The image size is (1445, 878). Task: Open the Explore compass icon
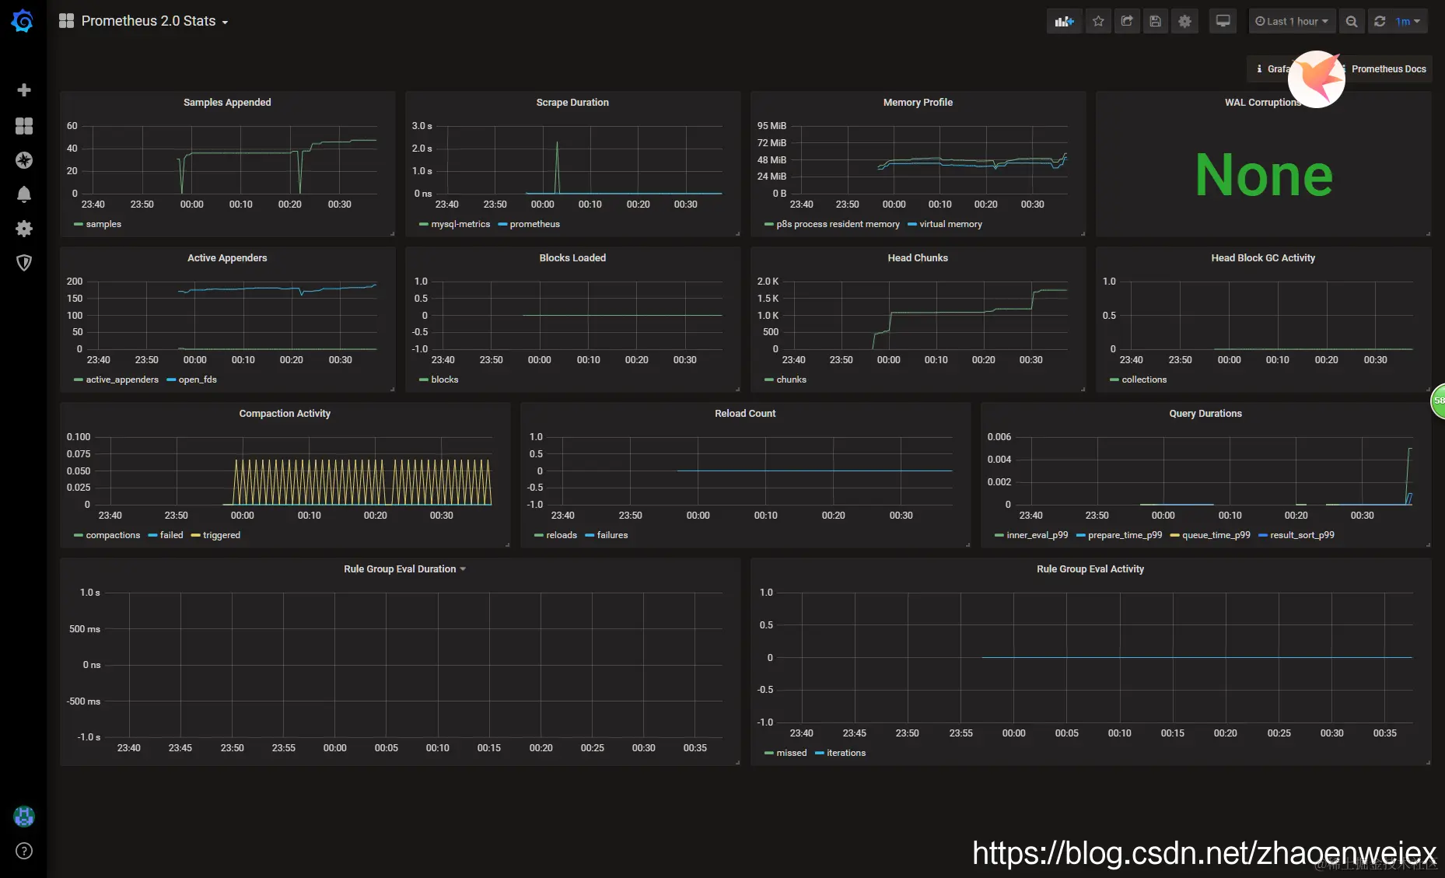point(24,160)
